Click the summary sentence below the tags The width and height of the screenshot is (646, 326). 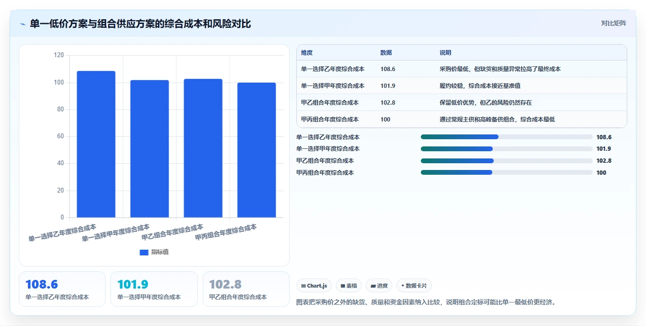click(427, 302)
